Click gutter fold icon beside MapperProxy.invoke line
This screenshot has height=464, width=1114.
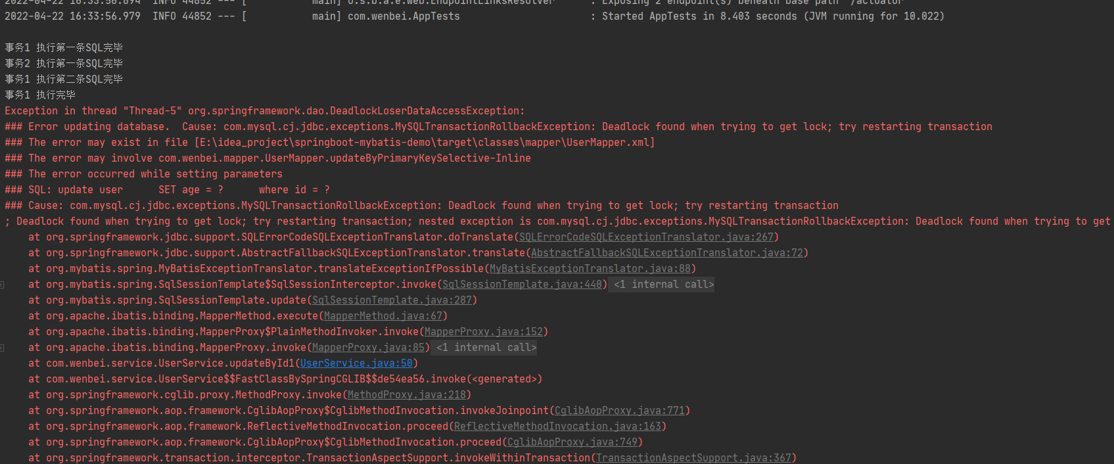pyautogui.click(x=3, y=348)
